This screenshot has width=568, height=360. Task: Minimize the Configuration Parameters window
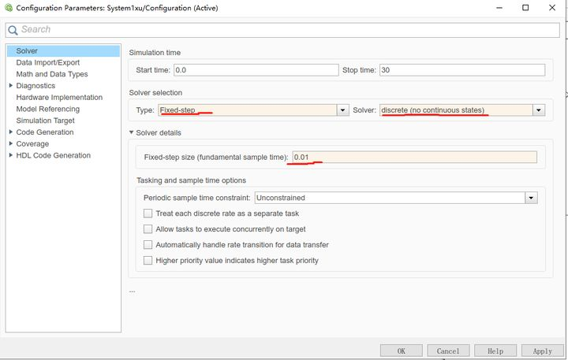point(499,8)
